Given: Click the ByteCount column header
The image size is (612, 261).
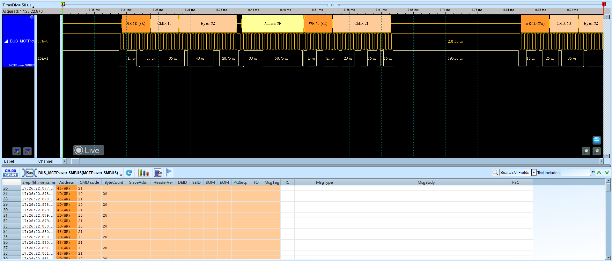Looking at the screenshot, I should [114, 183].
